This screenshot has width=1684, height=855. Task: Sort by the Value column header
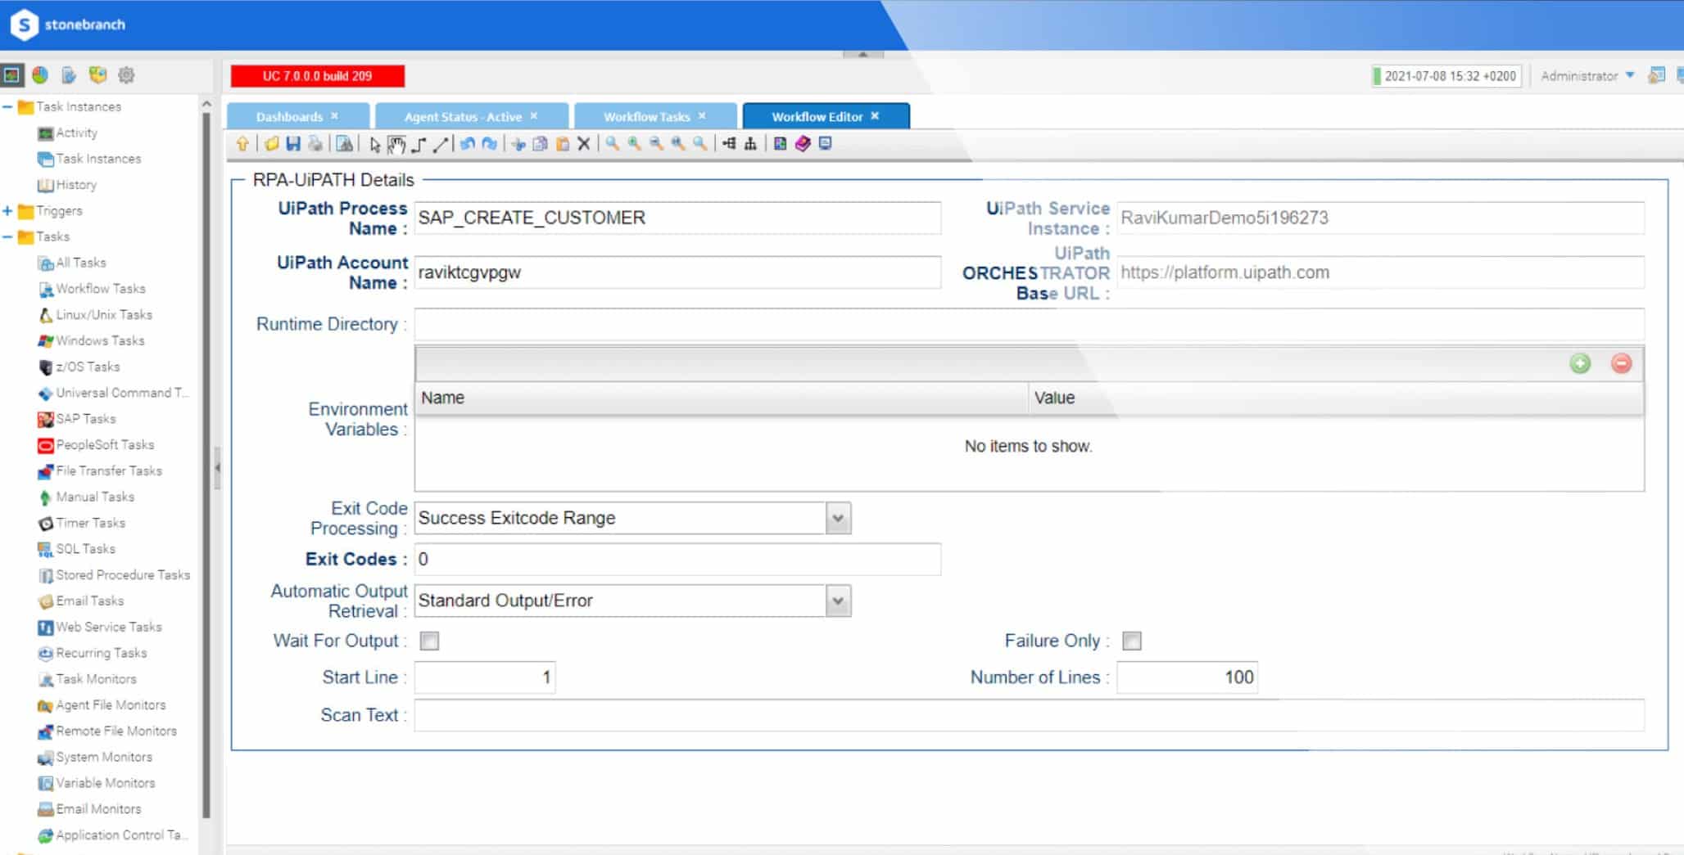click(x=1336, y=398)
